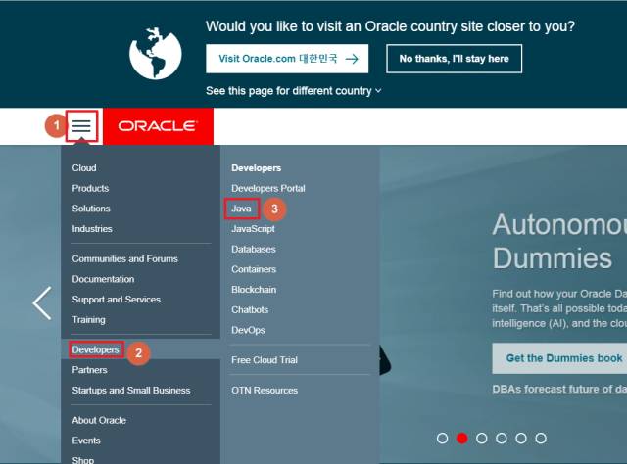Screen dimensions: 627x464
Task: Select first carousel dot
Action: coord(442,439)
